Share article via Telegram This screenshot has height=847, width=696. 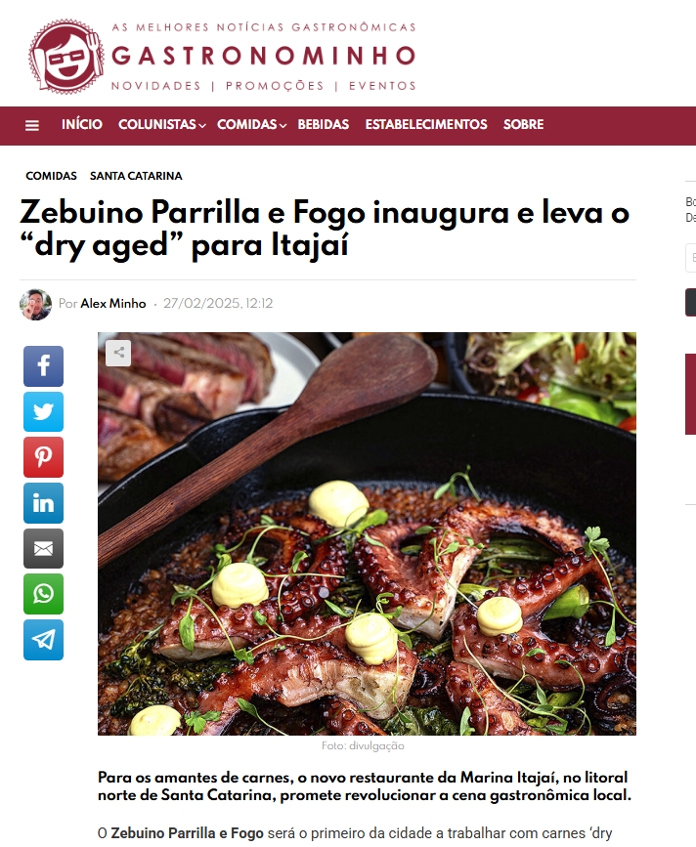click(43, 640)
